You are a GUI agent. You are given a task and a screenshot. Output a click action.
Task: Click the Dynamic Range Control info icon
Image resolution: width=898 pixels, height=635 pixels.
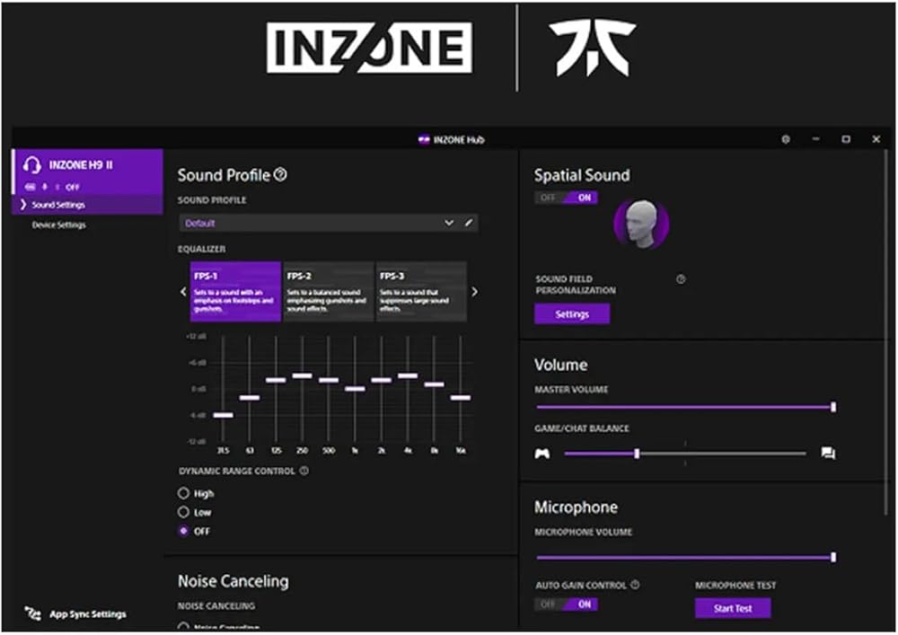(304, 471)
